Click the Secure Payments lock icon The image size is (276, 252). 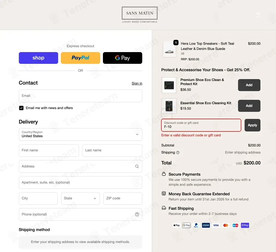tap(164, 174)
